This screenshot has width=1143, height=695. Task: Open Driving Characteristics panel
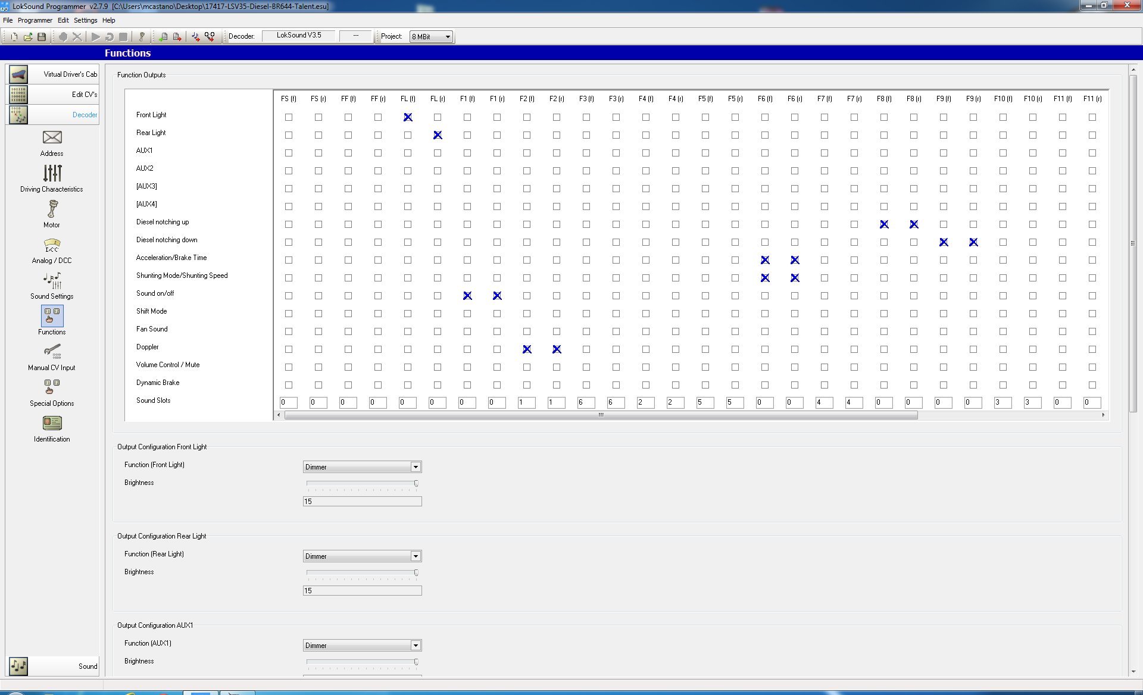click(52, 179)
